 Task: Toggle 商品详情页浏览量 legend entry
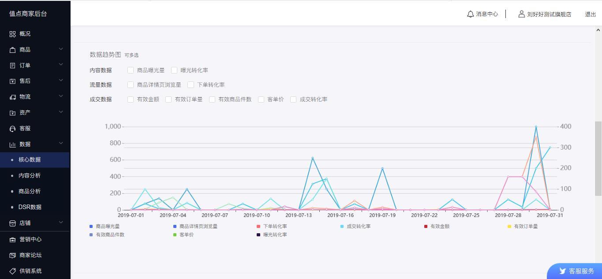(195, 226)
